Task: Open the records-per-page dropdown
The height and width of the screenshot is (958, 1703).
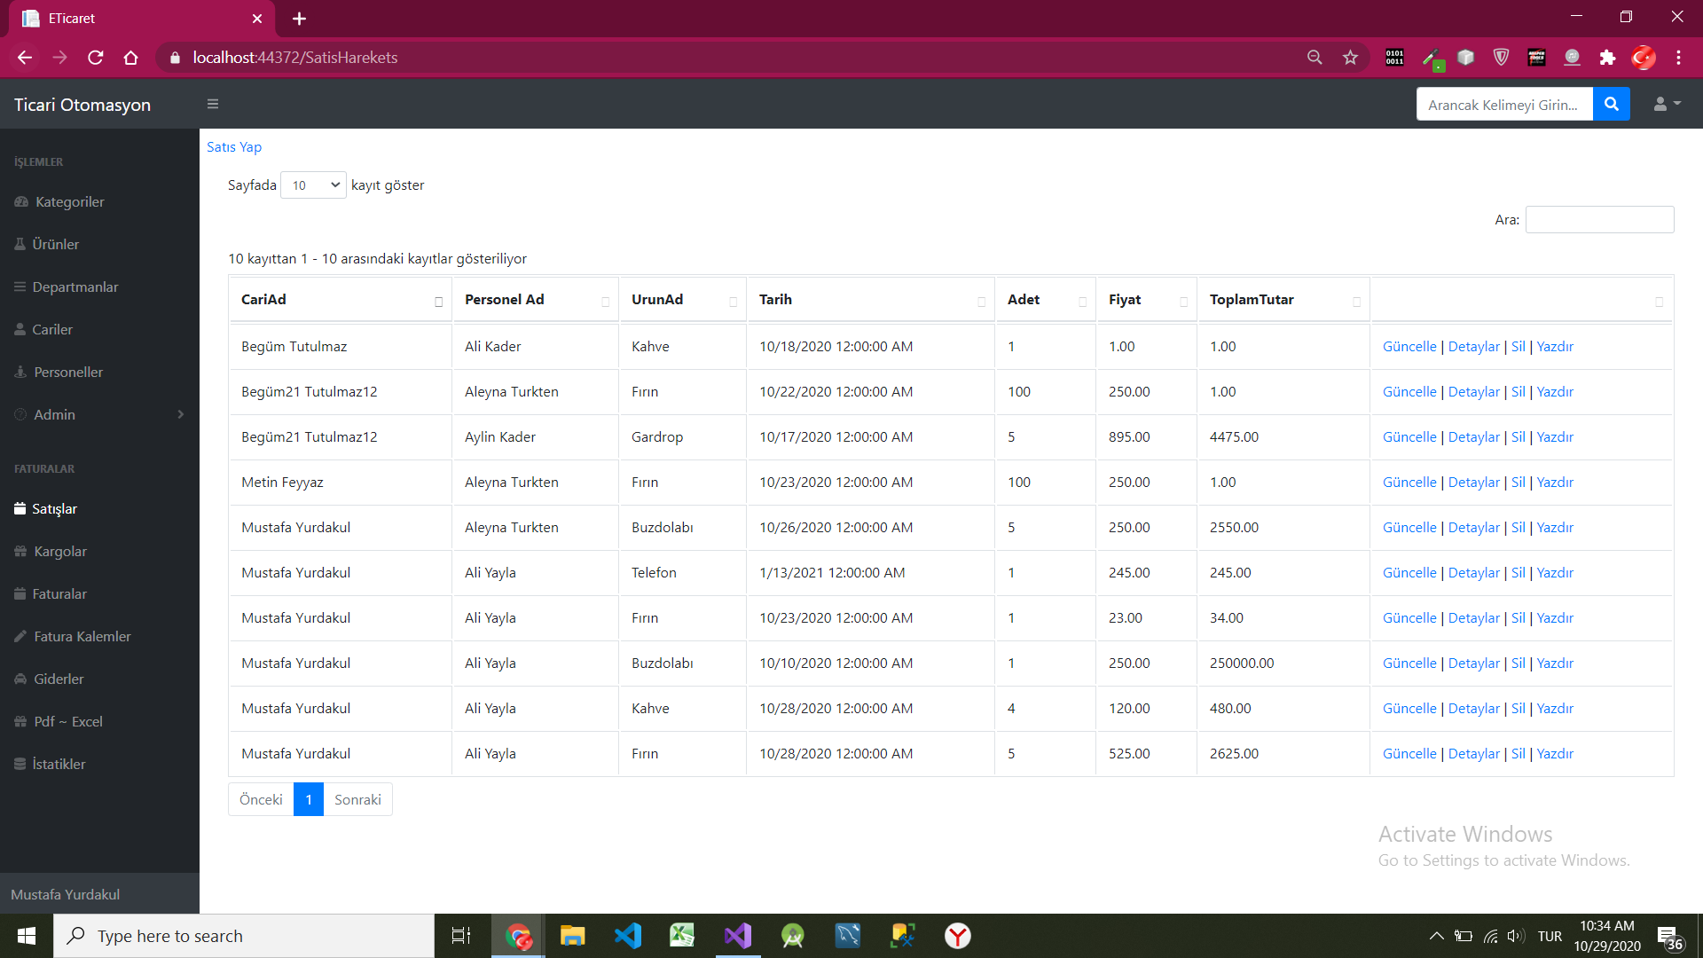Action: pyautogui.click(x=312, y=185)
